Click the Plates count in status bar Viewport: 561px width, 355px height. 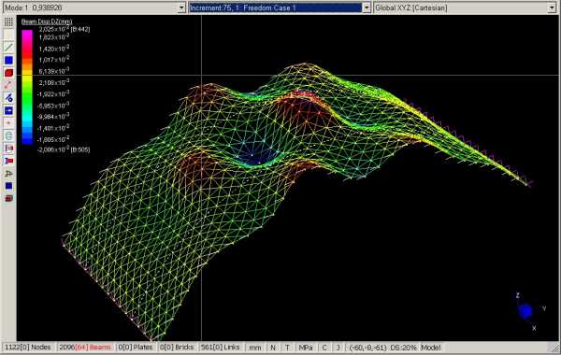click(x=136, y=348)
